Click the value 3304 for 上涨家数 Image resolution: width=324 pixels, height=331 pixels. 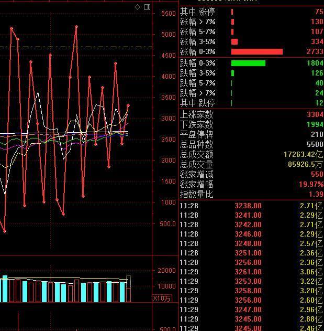(x=315, y=114)
